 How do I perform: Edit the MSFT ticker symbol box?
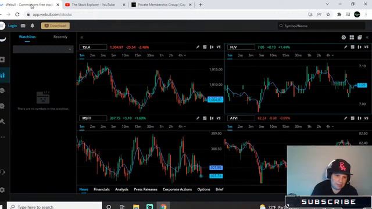pos(93,118)
